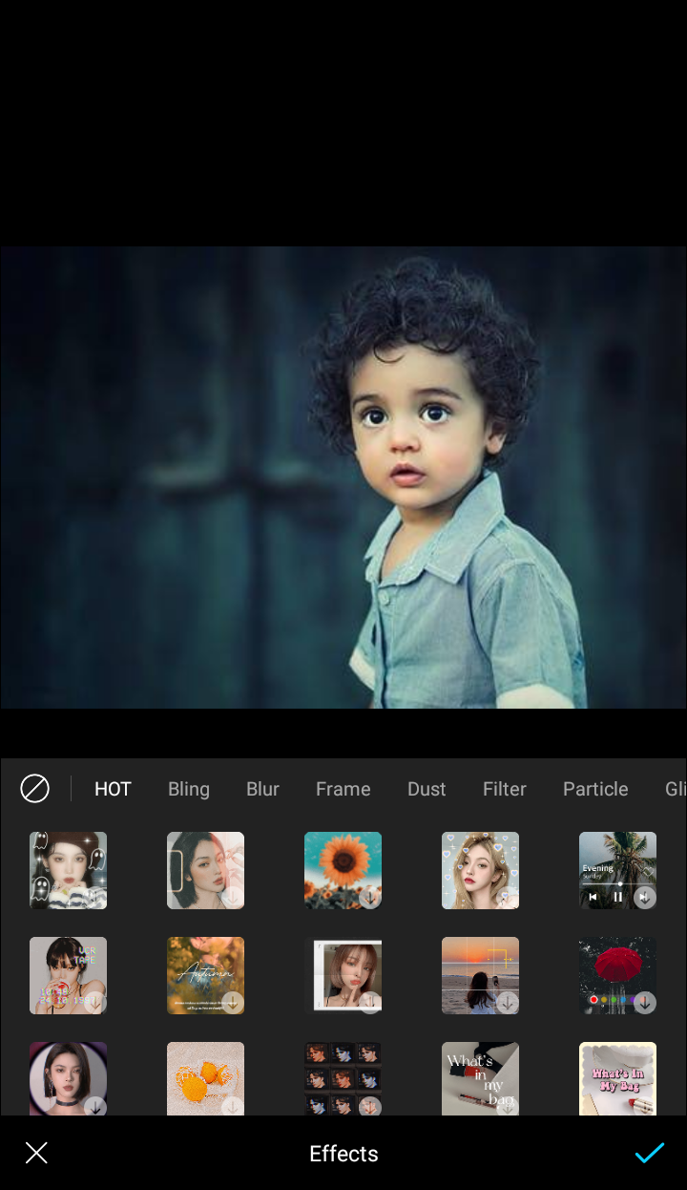Tap the child photo preview
This screenshot has width=687, height=1190.
coord(343,478)
